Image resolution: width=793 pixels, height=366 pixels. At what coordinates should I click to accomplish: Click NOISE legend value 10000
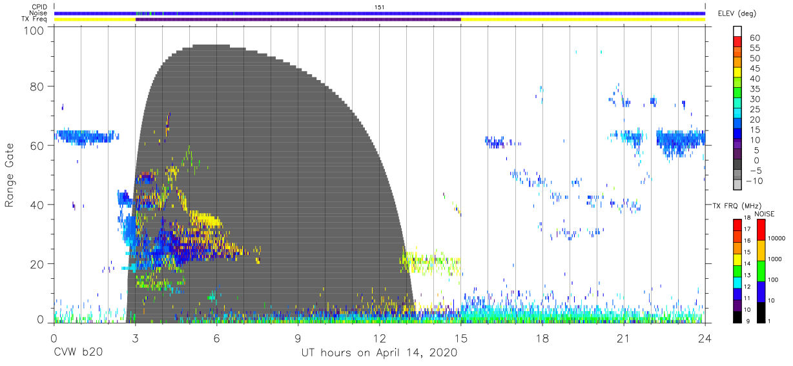point(778,238)
